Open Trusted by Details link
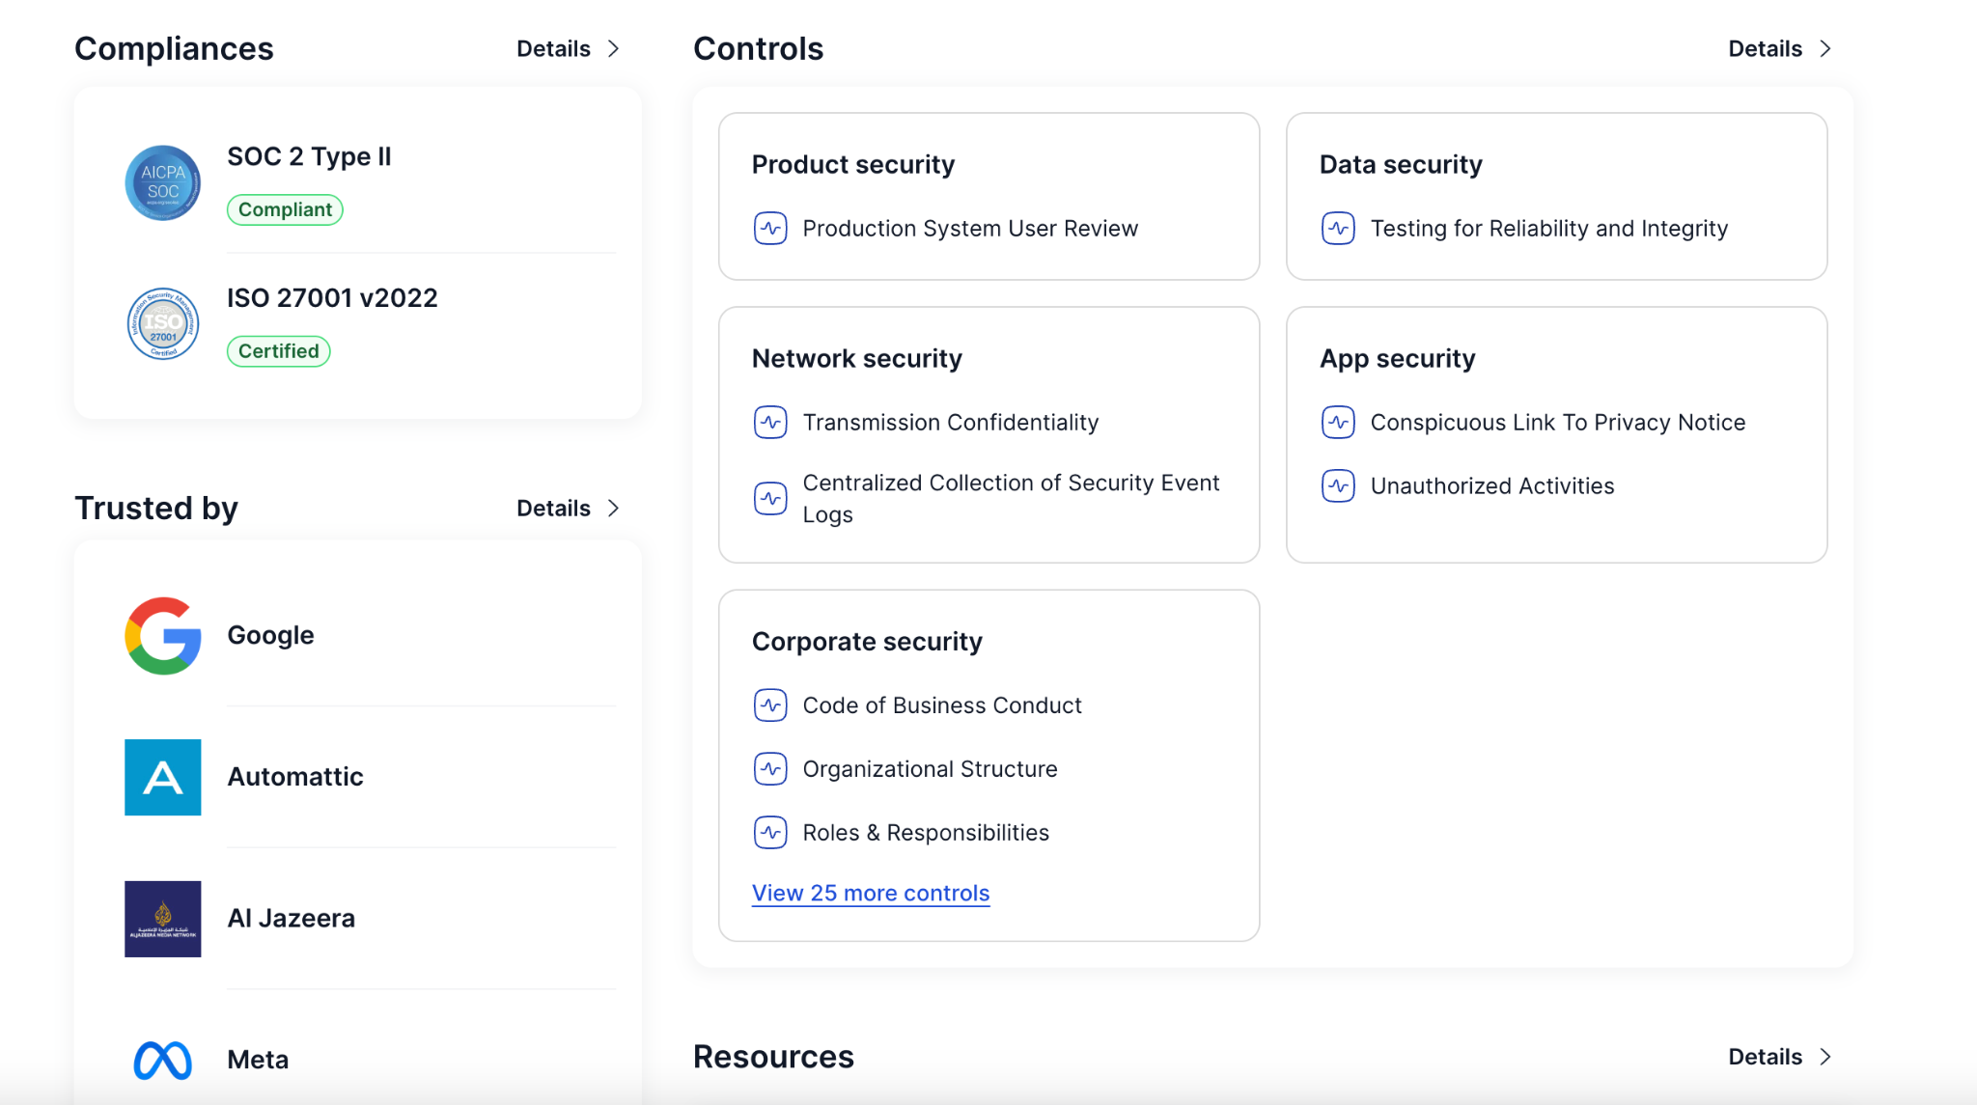This screenshot has width=1977, height=1105. tap(553, 508)
